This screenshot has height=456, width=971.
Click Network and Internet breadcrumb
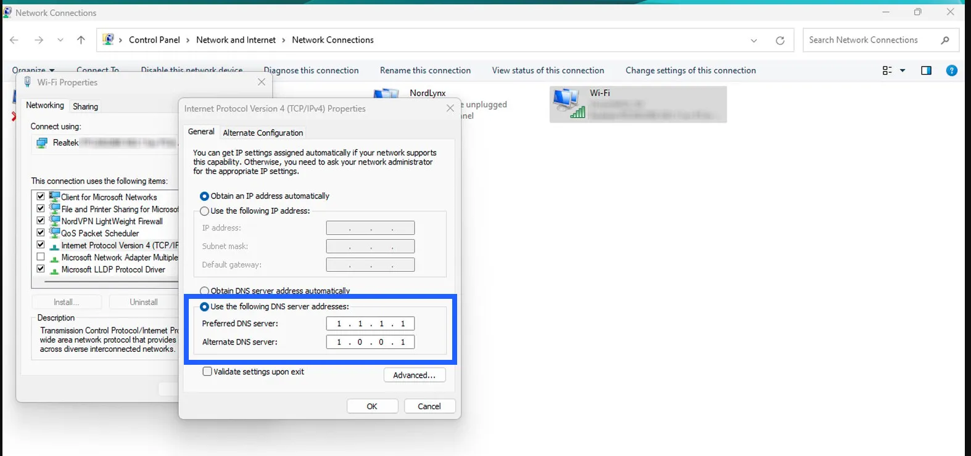point(236,40)
